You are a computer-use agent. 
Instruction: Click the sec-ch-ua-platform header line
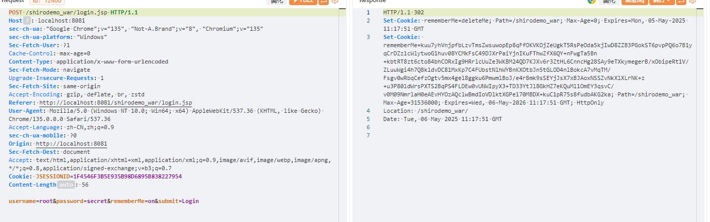click(58, 37)
